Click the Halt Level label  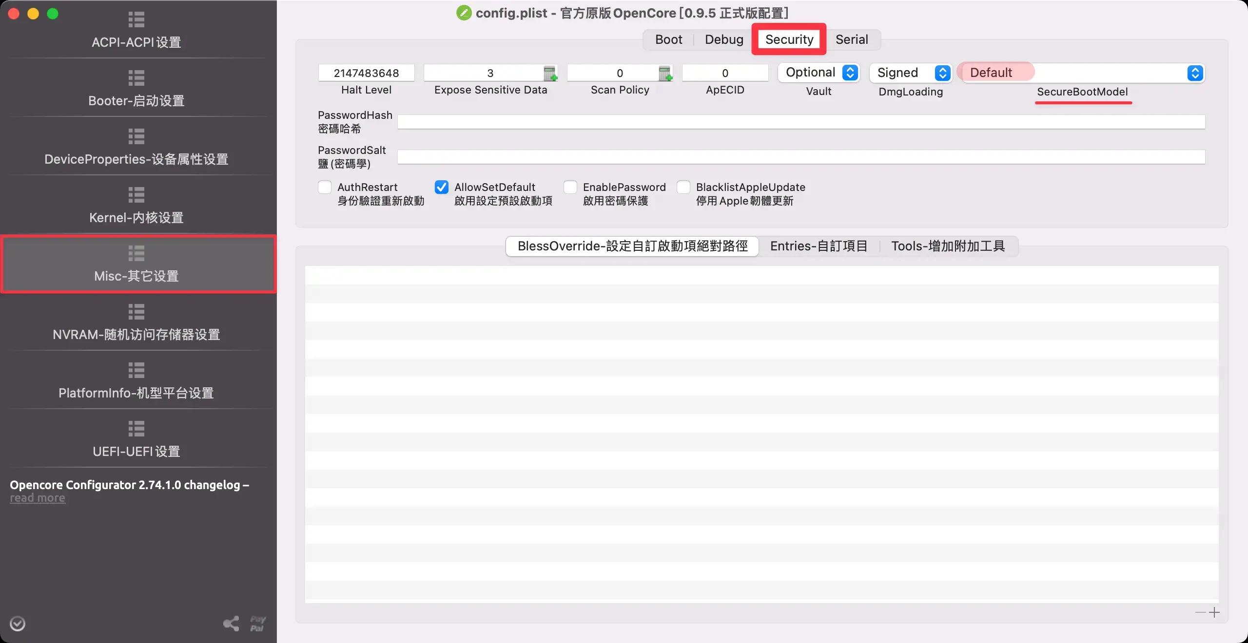(366, 90)
